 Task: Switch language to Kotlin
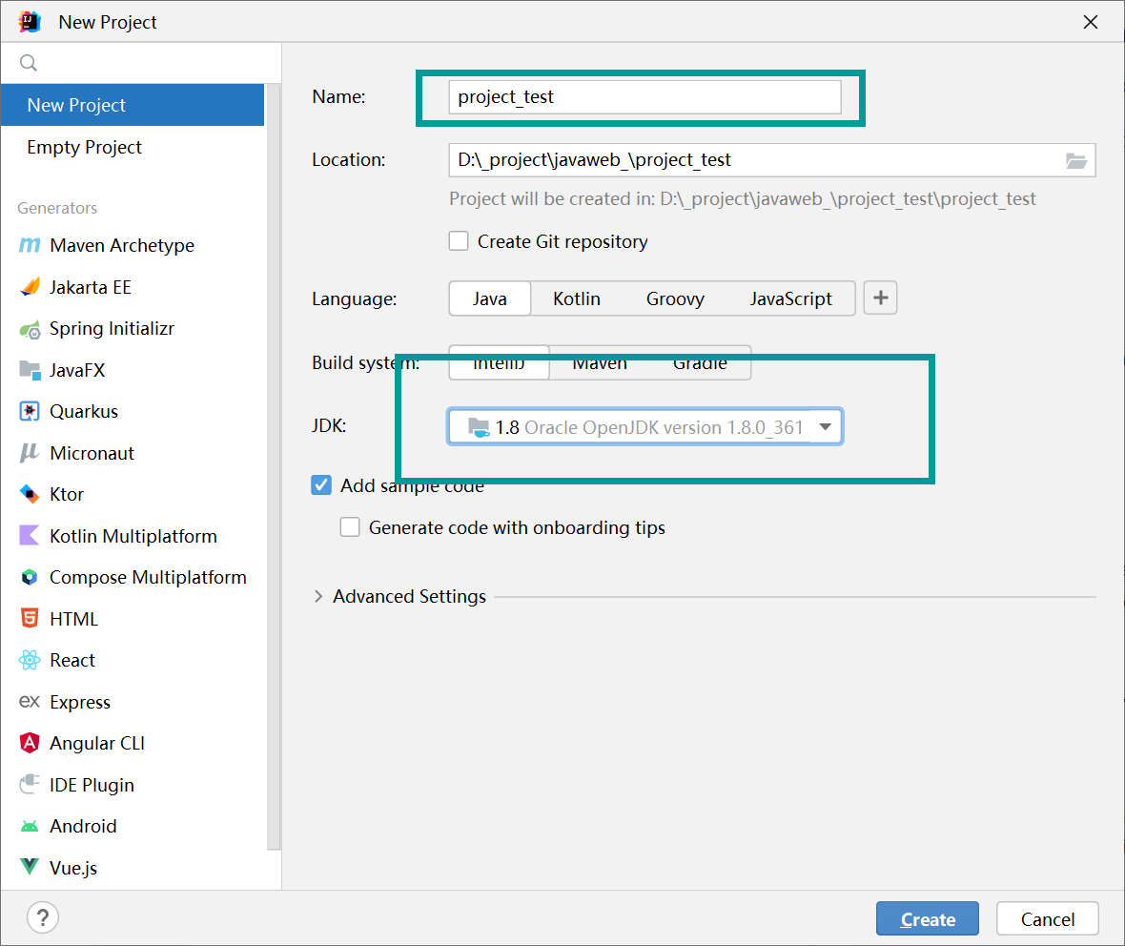577,298
